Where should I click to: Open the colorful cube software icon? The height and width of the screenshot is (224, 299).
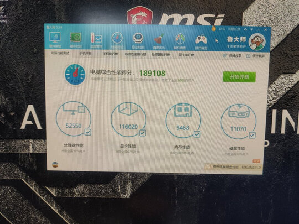[x=180, y=39]
